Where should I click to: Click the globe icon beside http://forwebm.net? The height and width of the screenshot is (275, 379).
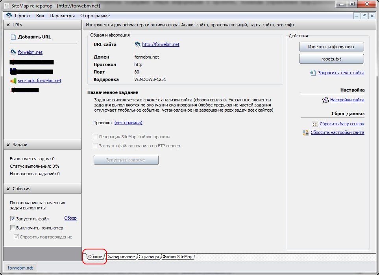(138, 45)
